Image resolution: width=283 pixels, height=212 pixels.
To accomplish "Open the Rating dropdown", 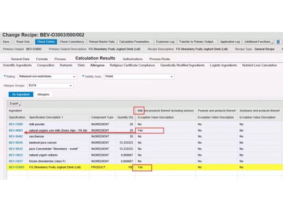I will [x=47, y=76].
